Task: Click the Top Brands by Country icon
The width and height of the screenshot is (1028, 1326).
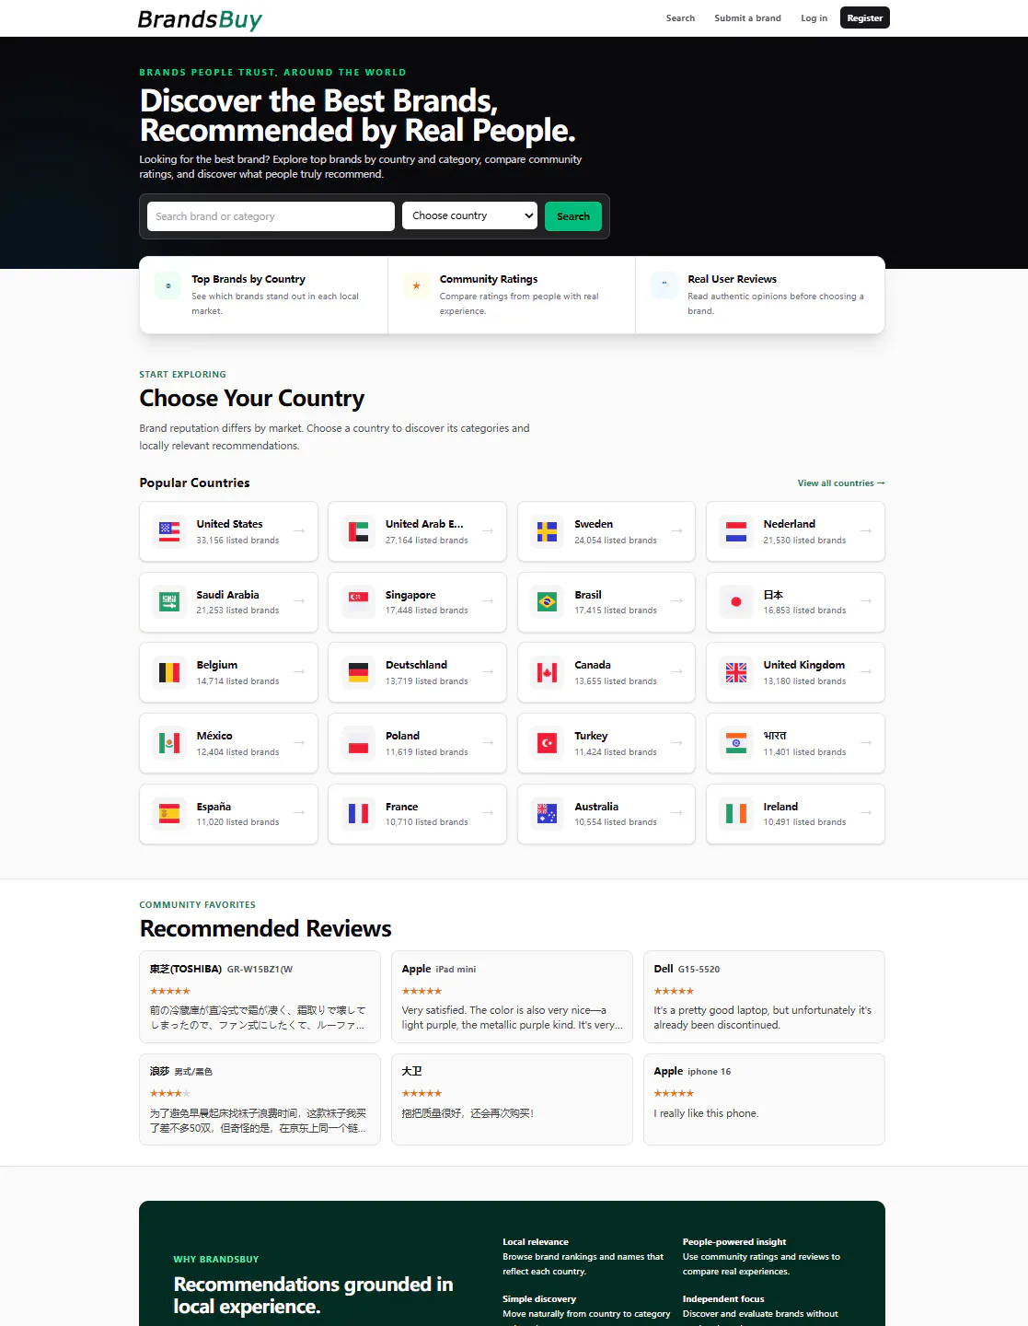Action: click(x=167, y=285)
